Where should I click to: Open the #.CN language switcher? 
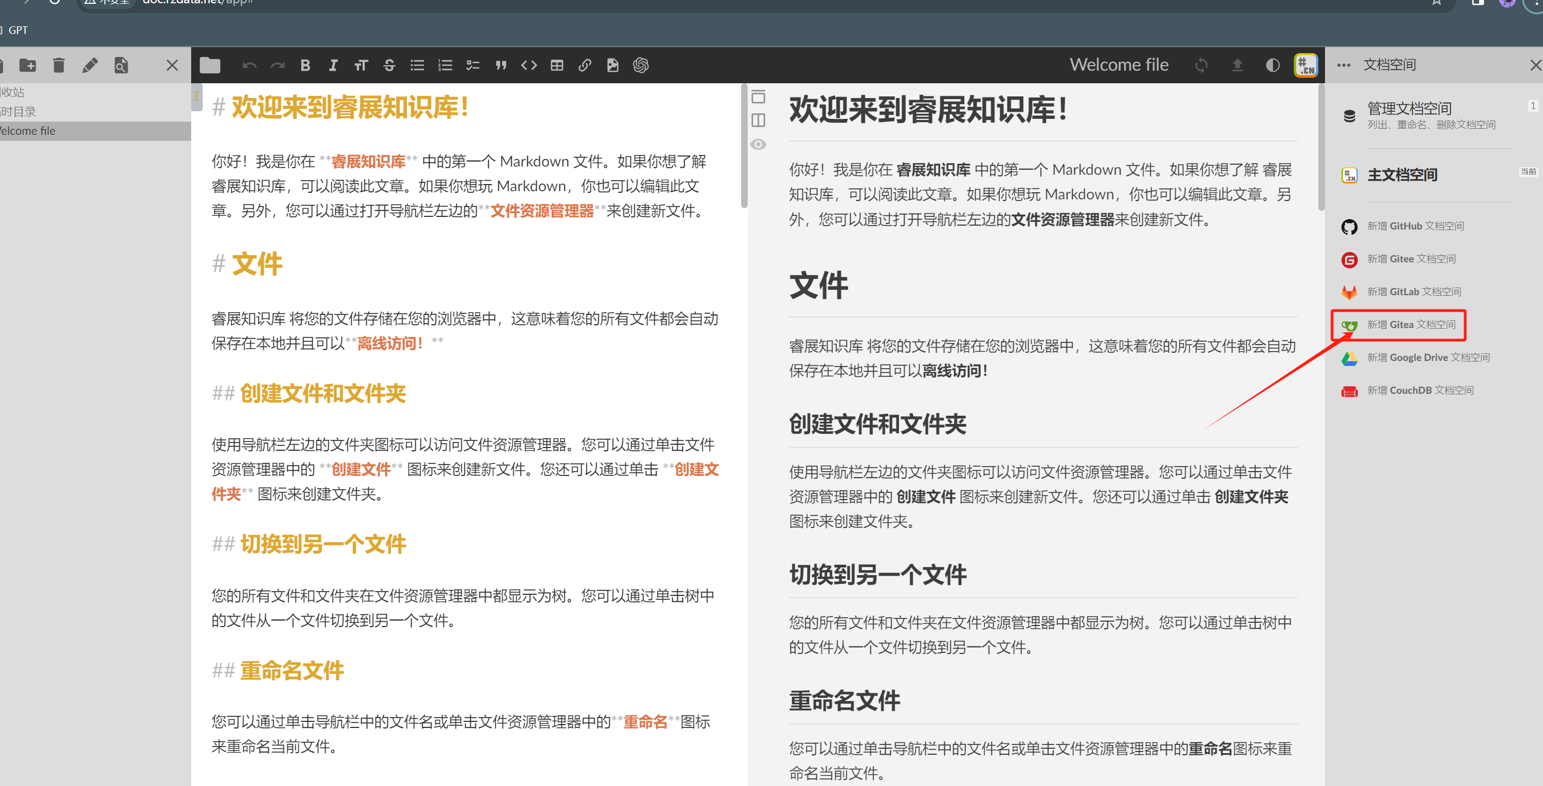[1306, 65]
